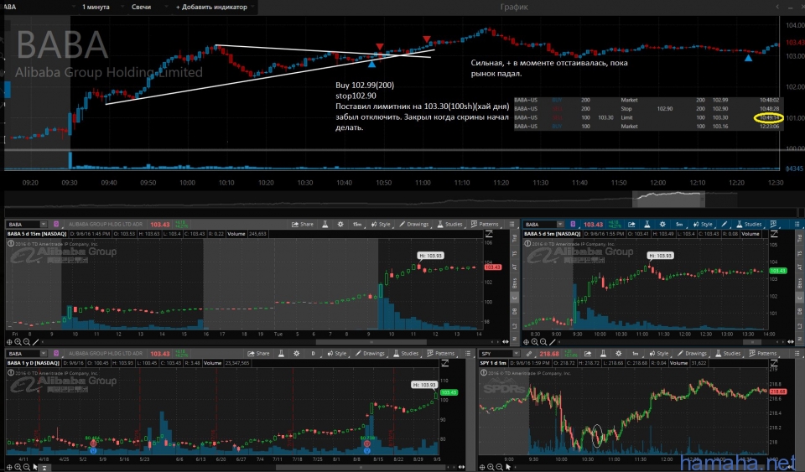Click the purple clipboard icon in BABA 15m chart
The width and height of the screenshot is (805, 472).
pos(56,224)
